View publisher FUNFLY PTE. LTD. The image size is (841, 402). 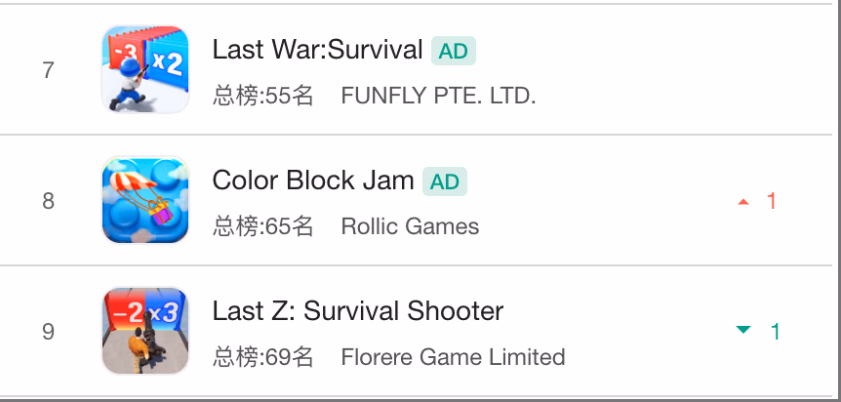pos(438,97)
